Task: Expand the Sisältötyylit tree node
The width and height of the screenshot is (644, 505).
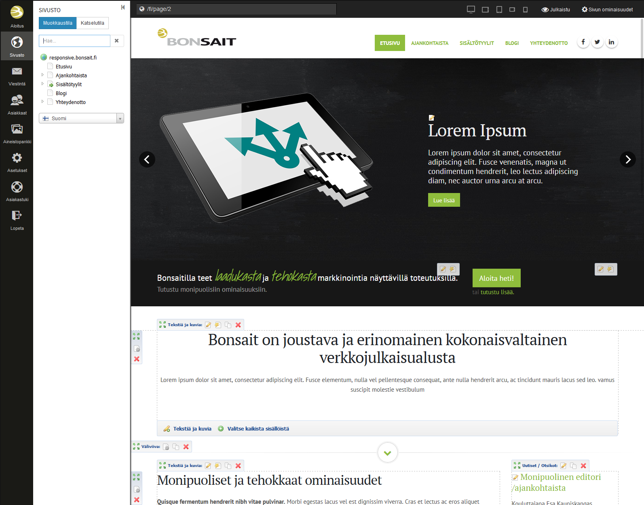Action: [x=42, y=84]
